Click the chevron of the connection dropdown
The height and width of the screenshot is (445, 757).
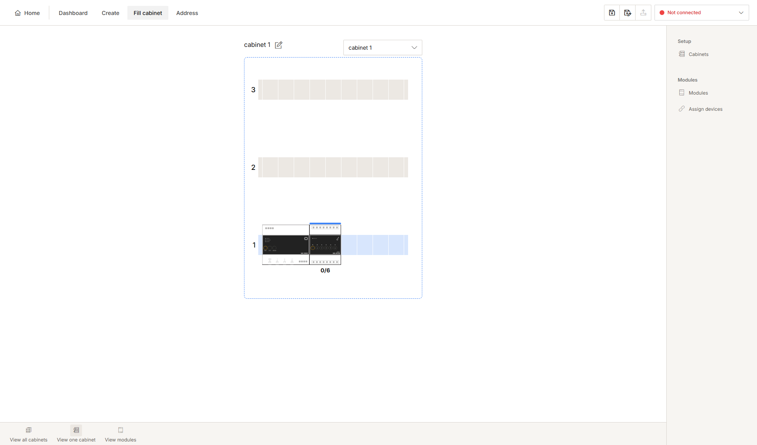pos(741,13)
